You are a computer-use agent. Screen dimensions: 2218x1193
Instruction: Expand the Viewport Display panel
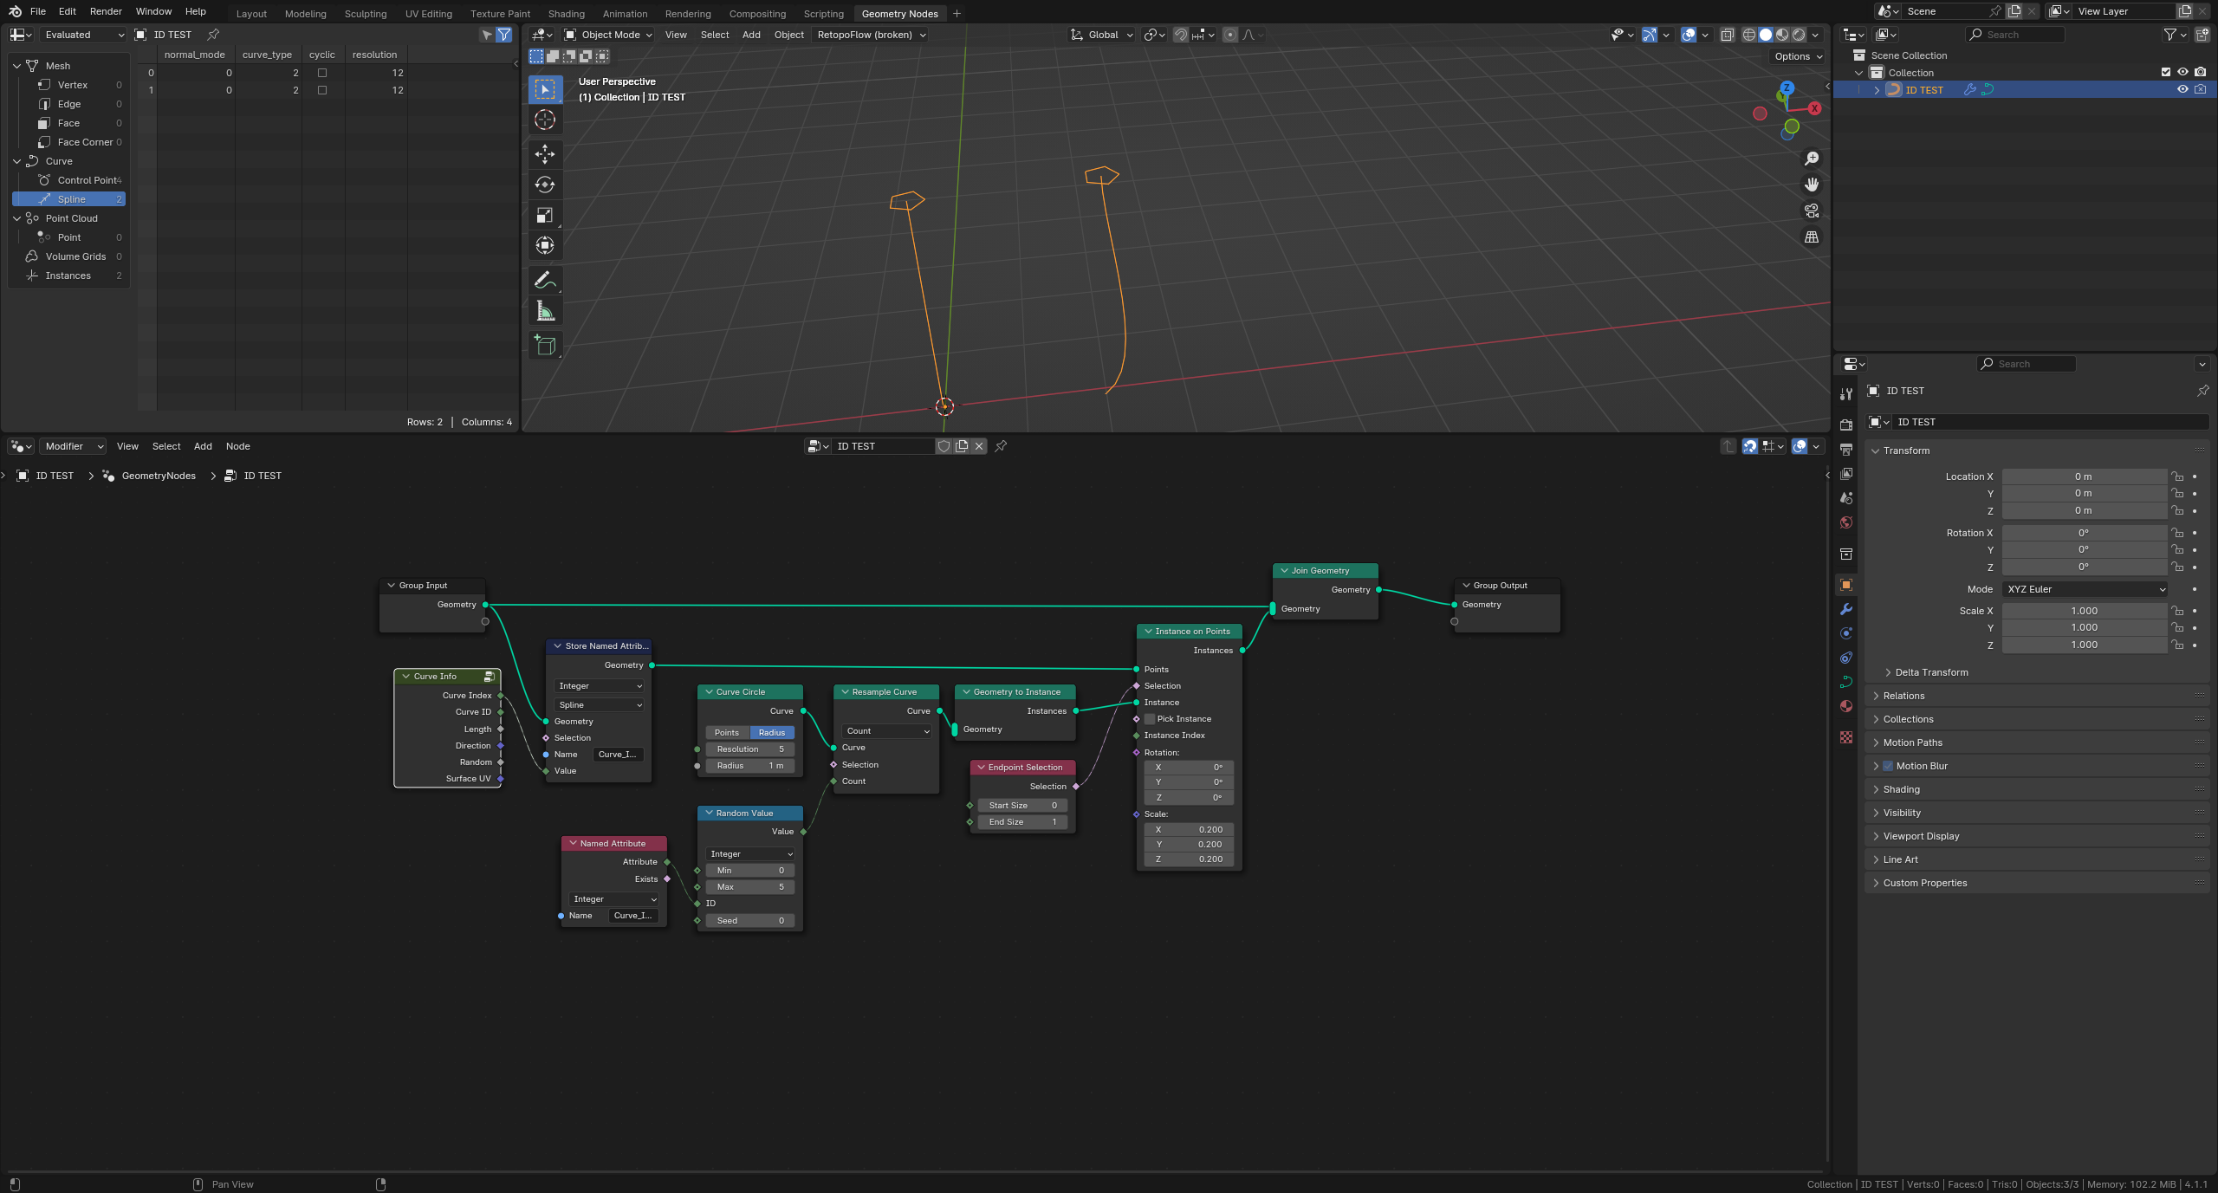[1920, 836]
